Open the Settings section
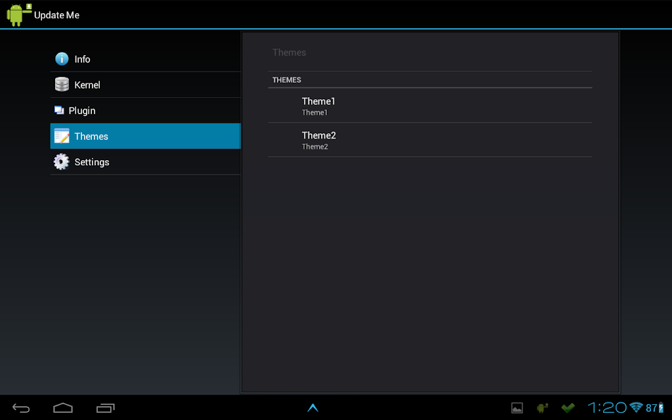 145,162
